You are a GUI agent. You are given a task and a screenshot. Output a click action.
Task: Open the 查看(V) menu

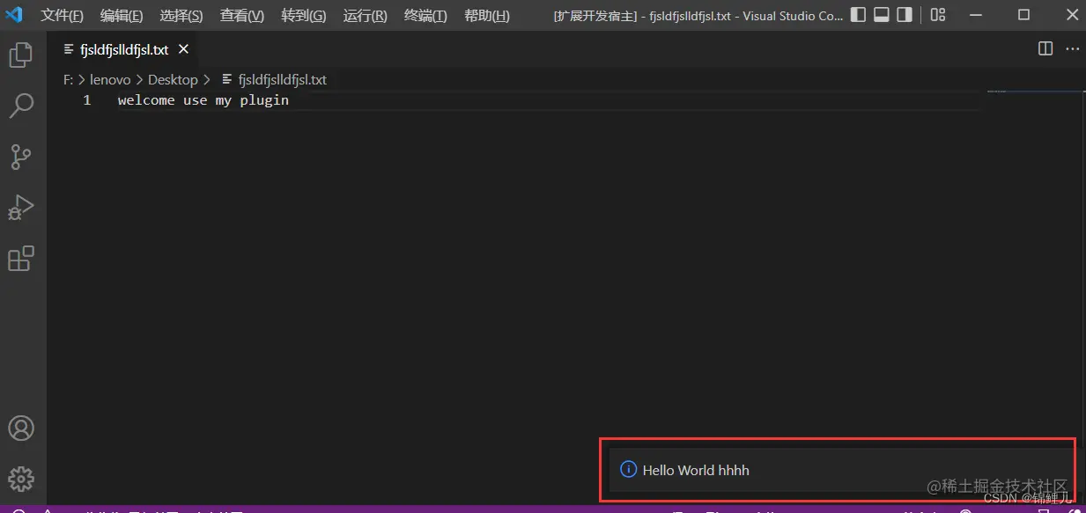[242, 16]
